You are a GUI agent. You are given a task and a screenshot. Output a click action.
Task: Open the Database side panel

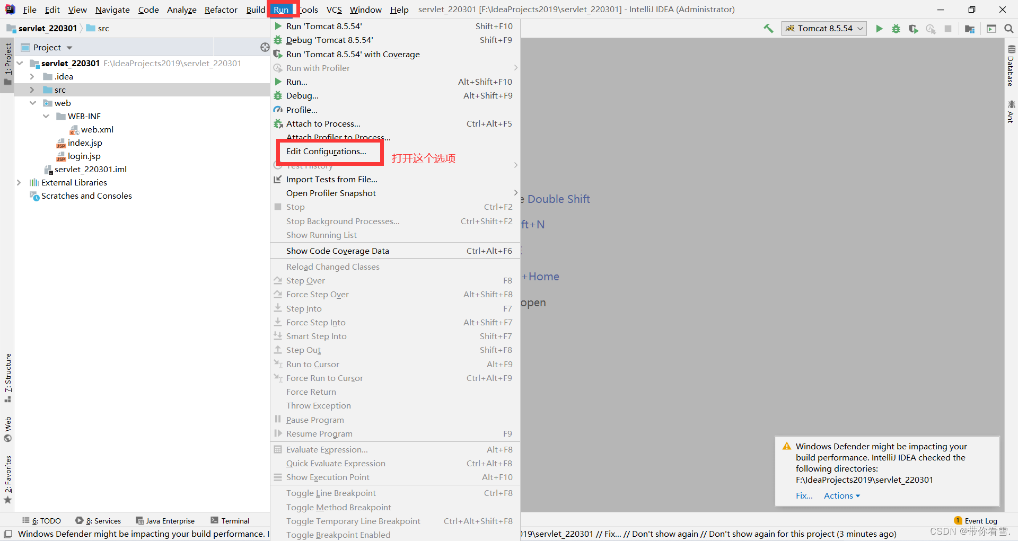pyautogui.click(x=1011, y=65)
